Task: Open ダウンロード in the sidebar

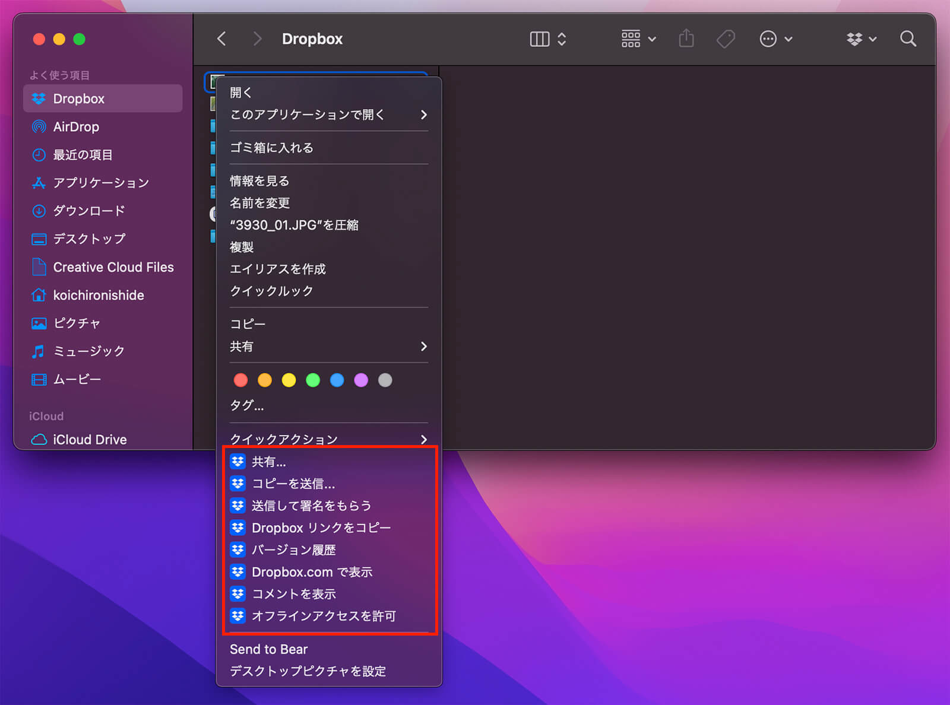Action: (103, 211)
